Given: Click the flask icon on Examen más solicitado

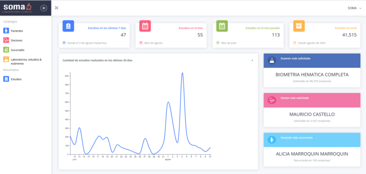Looking at the screenshot, I should point(272,61).
